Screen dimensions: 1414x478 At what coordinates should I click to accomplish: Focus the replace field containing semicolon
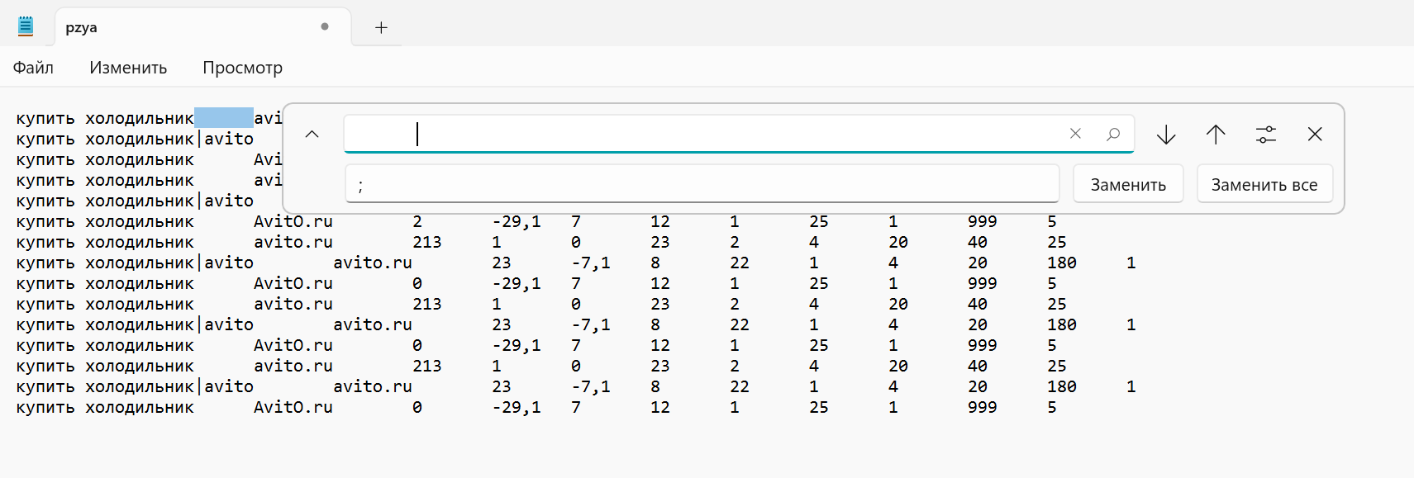point(702,183)
